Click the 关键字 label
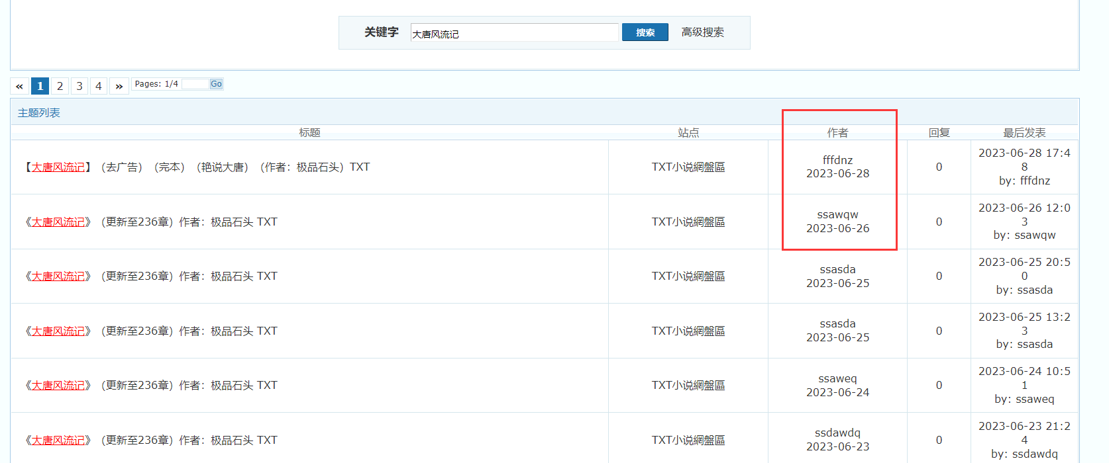Viewport: 1109px width, 463px height. pos(382,32)
